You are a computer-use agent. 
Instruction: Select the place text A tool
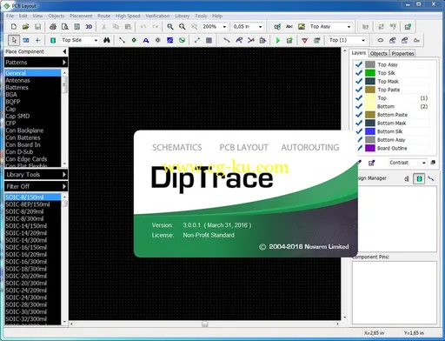146,40
